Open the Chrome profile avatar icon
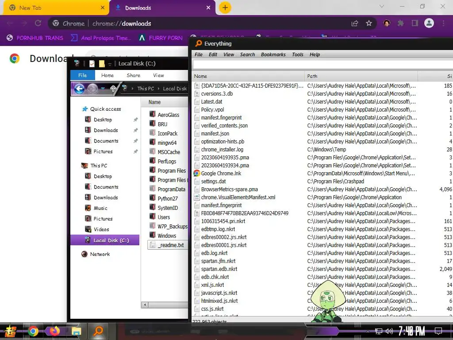 click(429, 23)
